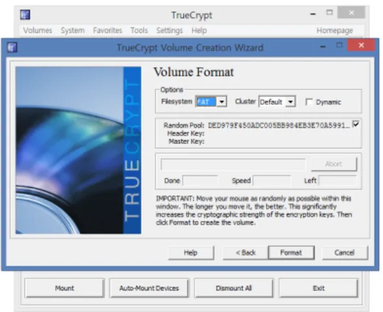Screen dimensions: 383x312
Task: Click the Volume Creation Wizard title icon
Action: [x=12, y=48]
